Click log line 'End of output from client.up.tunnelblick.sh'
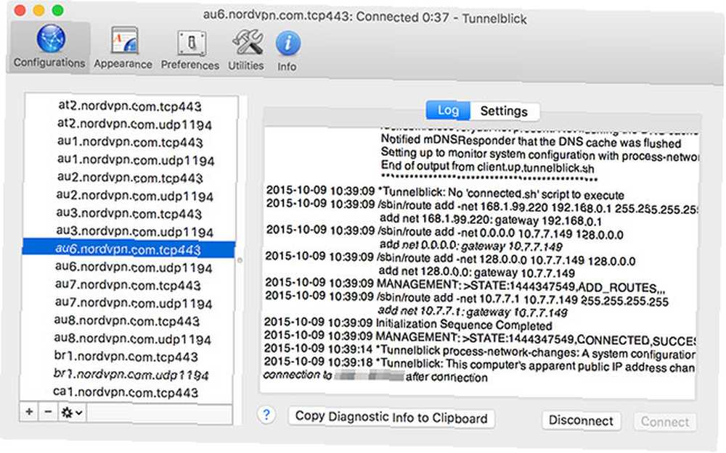The height and width of the screenshot is (453, 726). [488, 167]
